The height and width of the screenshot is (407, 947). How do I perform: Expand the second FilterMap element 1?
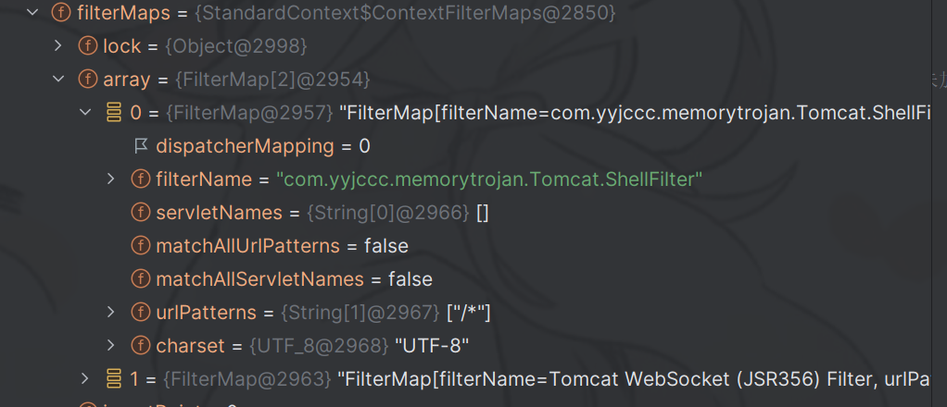pyautogui.click(x=85, y=379)
